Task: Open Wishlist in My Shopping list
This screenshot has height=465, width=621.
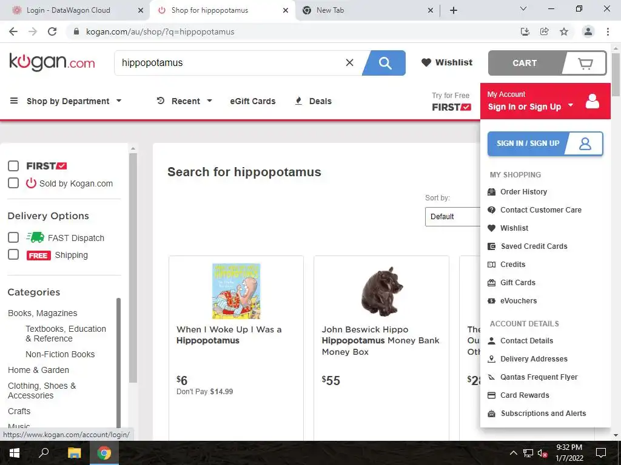Action: tap(508, 228)
